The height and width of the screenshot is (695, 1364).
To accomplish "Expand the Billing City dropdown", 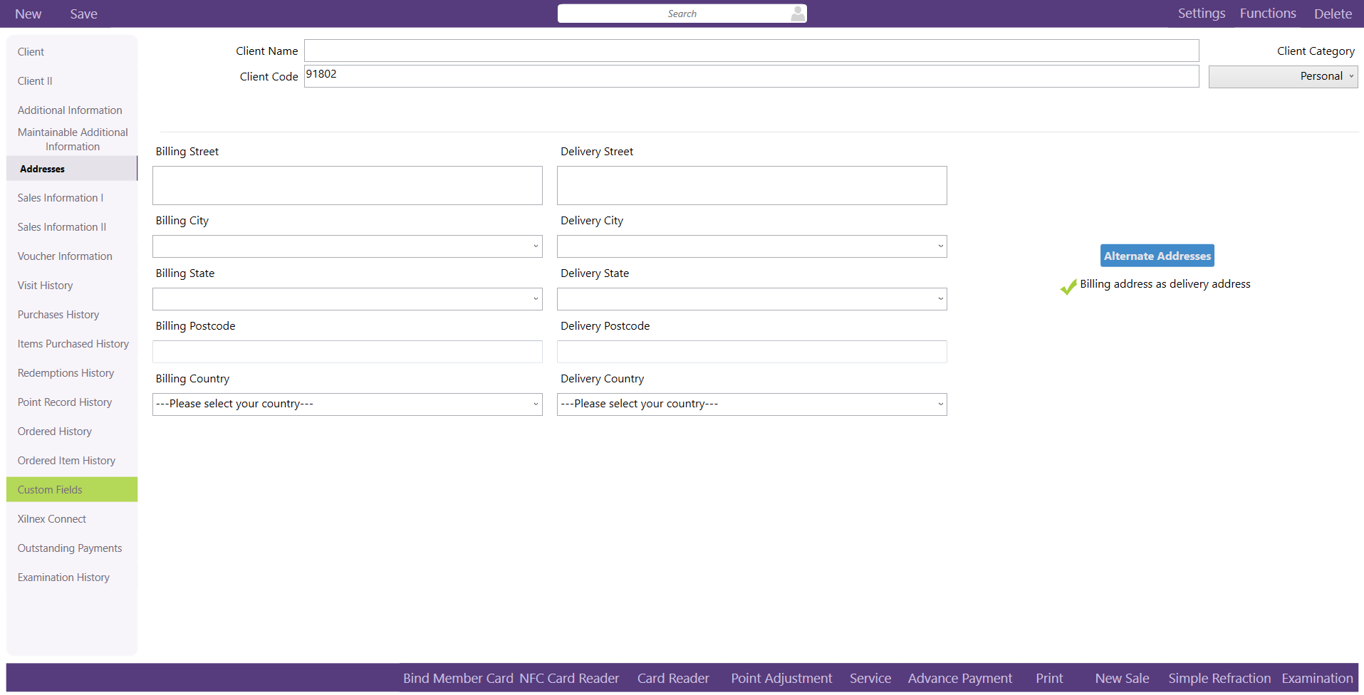I will 347,246.
